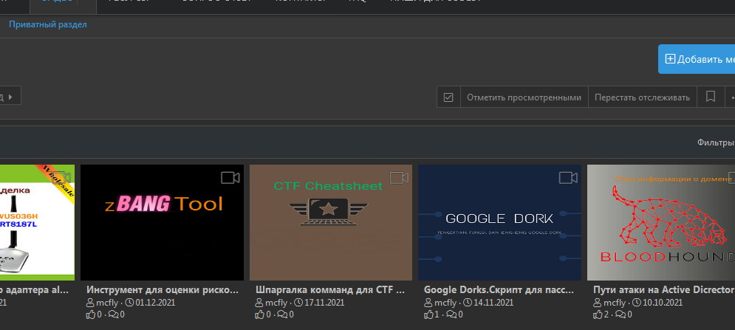Click the comments icon under the Active Directory item
The width and height of the screenshot is (735, 330).
click(x=621, y=314)
